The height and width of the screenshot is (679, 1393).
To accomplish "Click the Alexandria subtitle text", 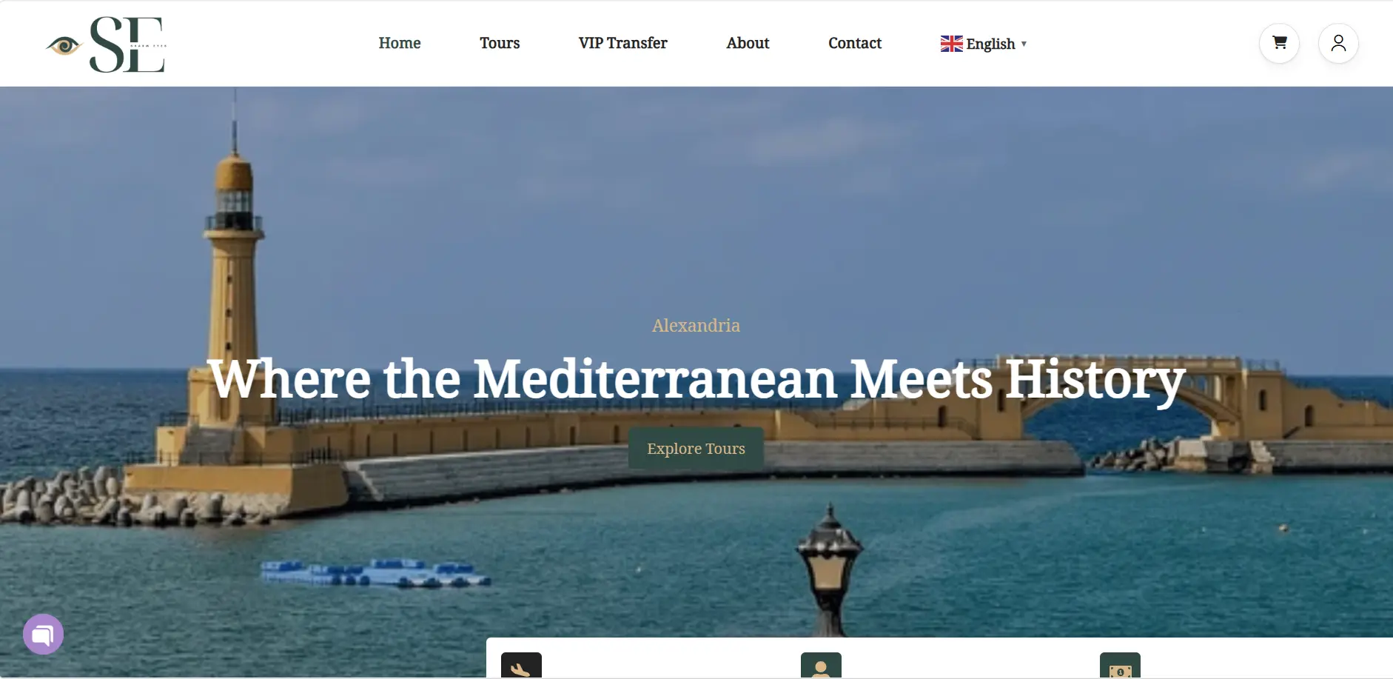I will 696,325.
